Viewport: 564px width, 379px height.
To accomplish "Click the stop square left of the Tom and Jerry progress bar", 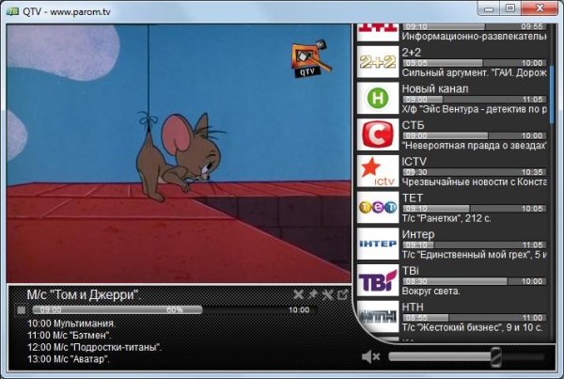I will 22,310.
